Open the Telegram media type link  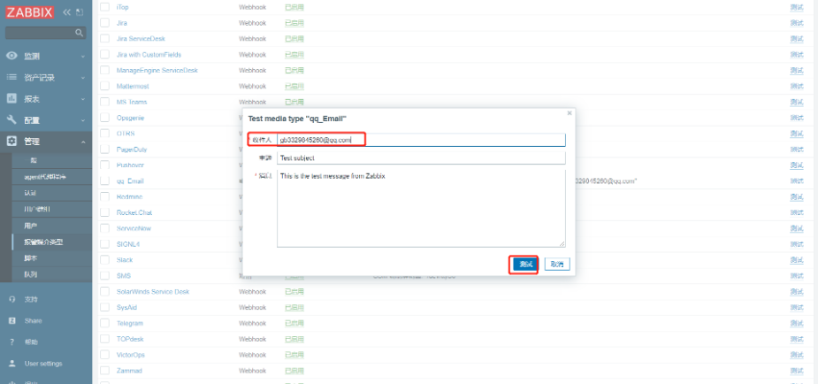pos(130,324)
